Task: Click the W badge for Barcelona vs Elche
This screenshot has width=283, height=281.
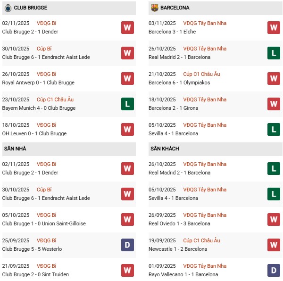Action: pyautogui.click(x=274, y=27)
